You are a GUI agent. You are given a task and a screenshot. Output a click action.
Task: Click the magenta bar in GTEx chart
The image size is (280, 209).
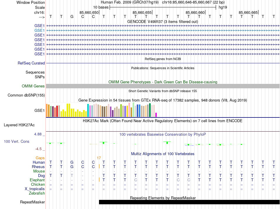(156, 115)
